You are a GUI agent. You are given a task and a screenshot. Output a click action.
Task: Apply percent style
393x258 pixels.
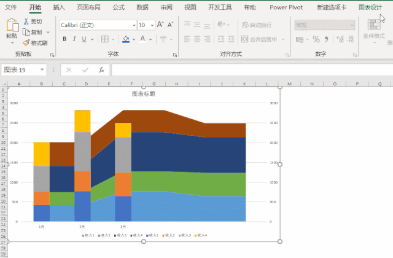click(x=316, y=39)
